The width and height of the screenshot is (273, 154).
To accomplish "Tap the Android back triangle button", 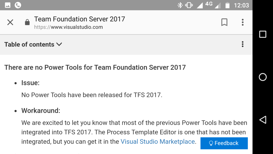I will click(263, 120).
